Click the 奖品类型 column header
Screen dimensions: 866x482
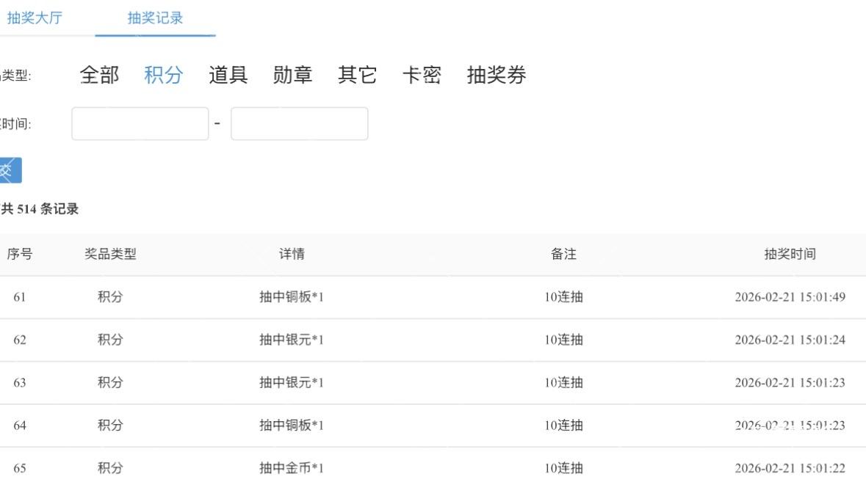click(110, 255)
